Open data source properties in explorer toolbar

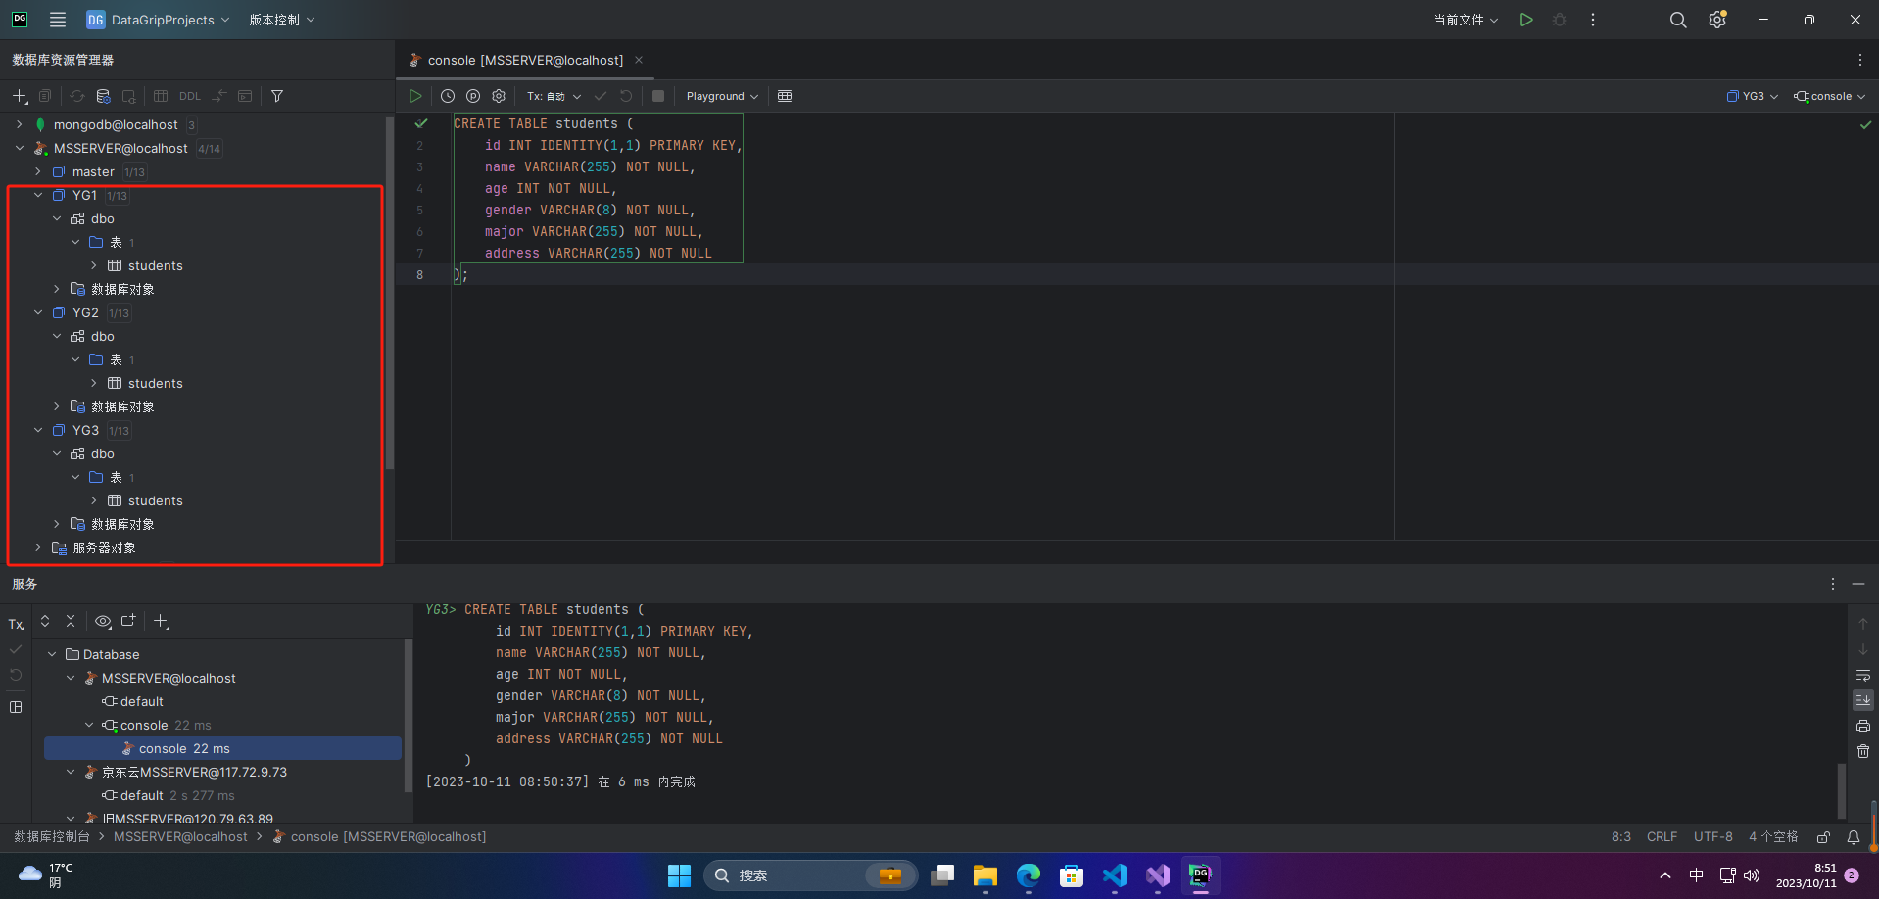point(103,96)
